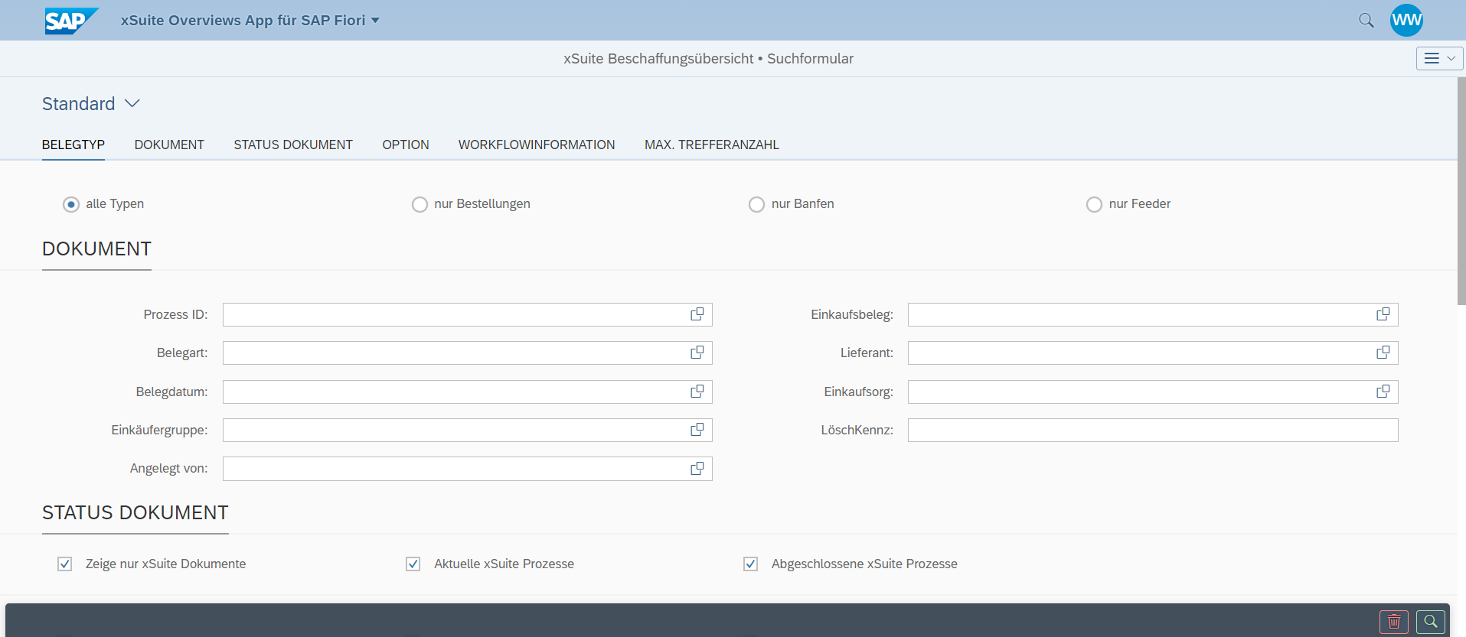Click the red trash delete icon
Image resolution: width=1466 pixels, height=637 pixels.
click(1393, 622)
